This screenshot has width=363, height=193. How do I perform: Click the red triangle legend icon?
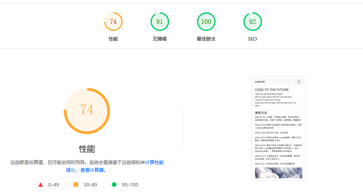pos(41,185)
